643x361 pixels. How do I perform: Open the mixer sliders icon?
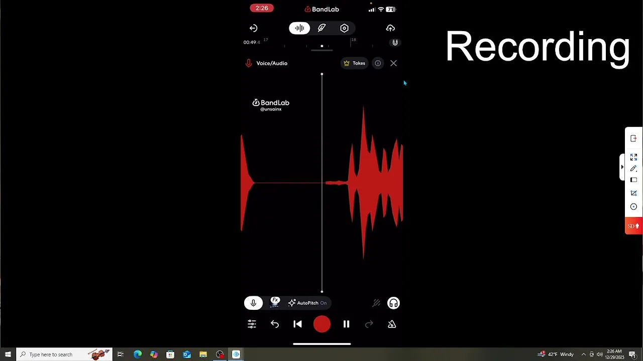[252, 324]
